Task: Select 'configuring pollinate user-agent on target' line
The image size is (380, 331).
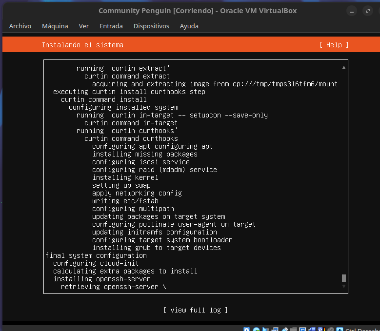Action: (174, 224)
